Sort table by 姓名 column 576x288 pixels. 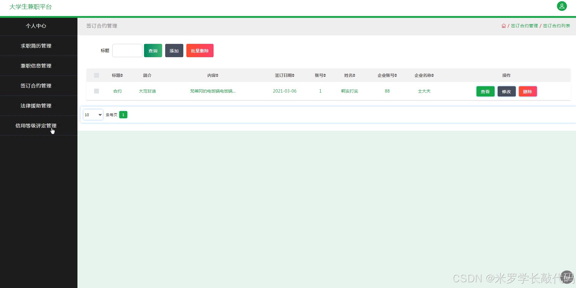click(350, 75)
